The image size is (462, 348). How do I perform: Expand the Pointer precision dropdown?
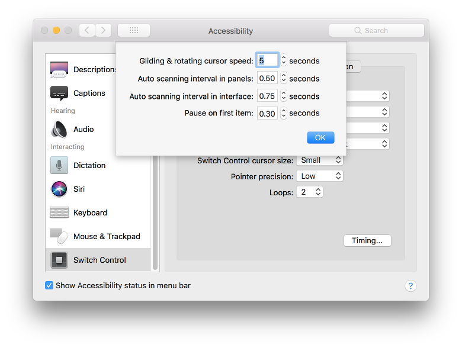point(320,176)
